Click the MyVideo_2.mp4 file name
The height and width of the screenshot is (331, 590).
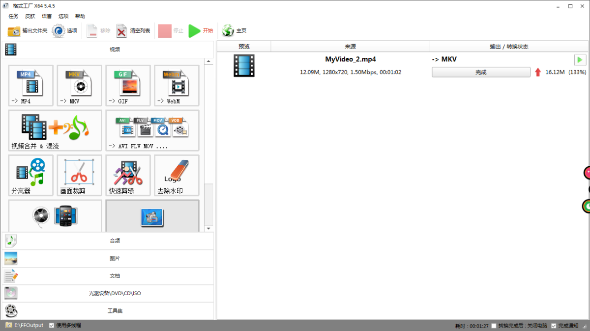click(351, 59)
